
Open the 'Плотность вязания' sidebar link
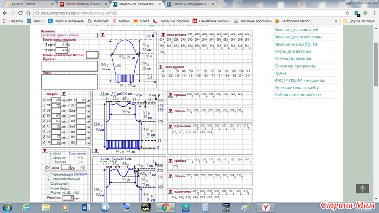tap(292, 59)
